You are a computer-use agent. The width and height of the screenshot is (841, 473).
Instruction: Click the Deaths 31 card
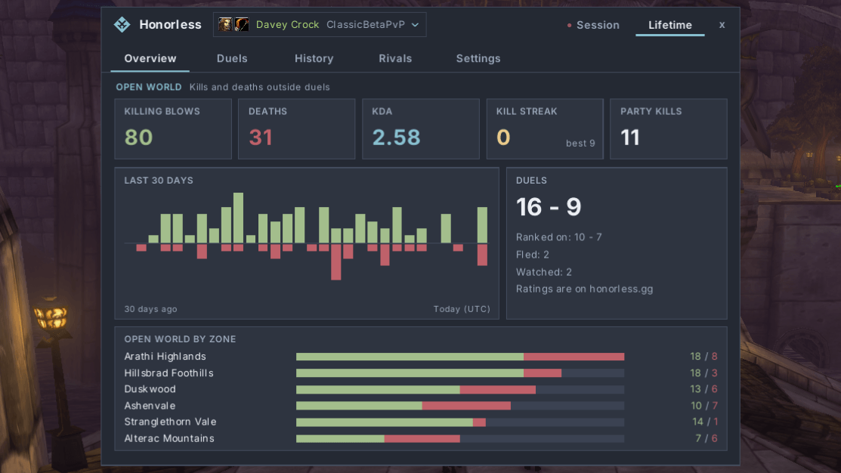[x=297, y=128]
